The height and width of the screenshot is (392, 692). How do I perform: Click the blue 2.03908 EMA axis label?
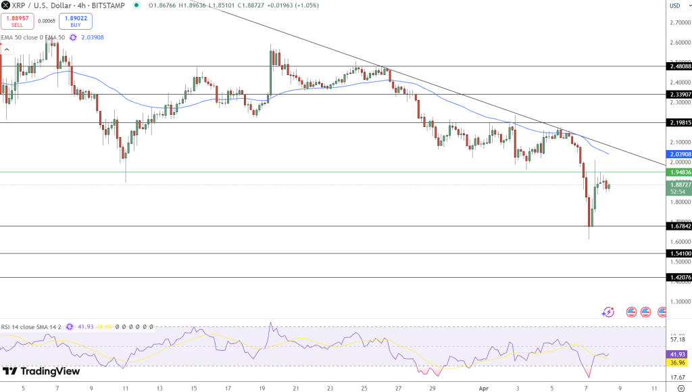679,154
